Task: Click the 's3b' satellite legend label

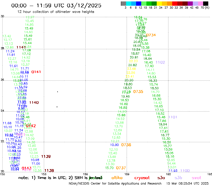Action: point(178,178)
